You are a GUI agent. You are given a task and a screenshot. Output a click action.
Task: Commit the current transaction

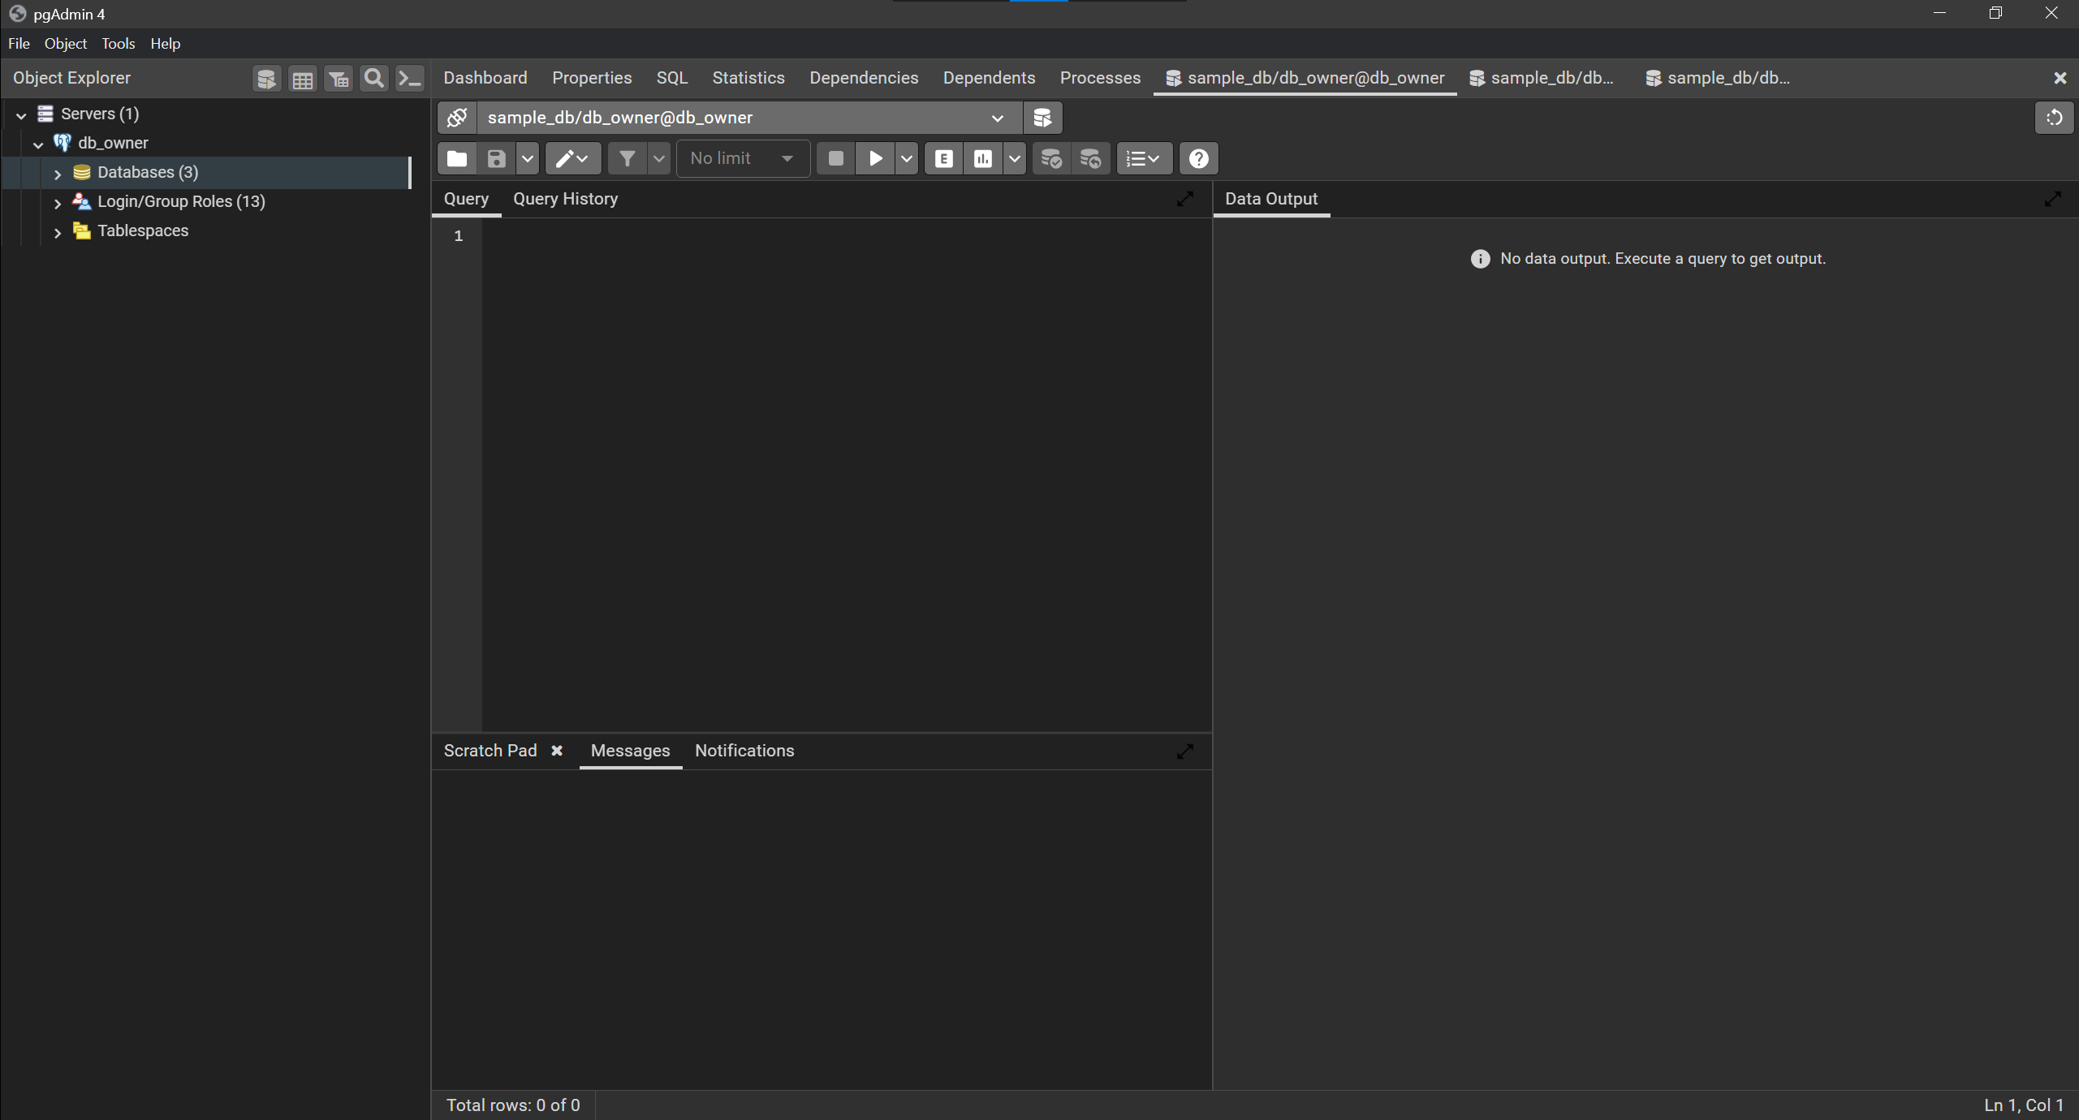tap(1051, 158)
